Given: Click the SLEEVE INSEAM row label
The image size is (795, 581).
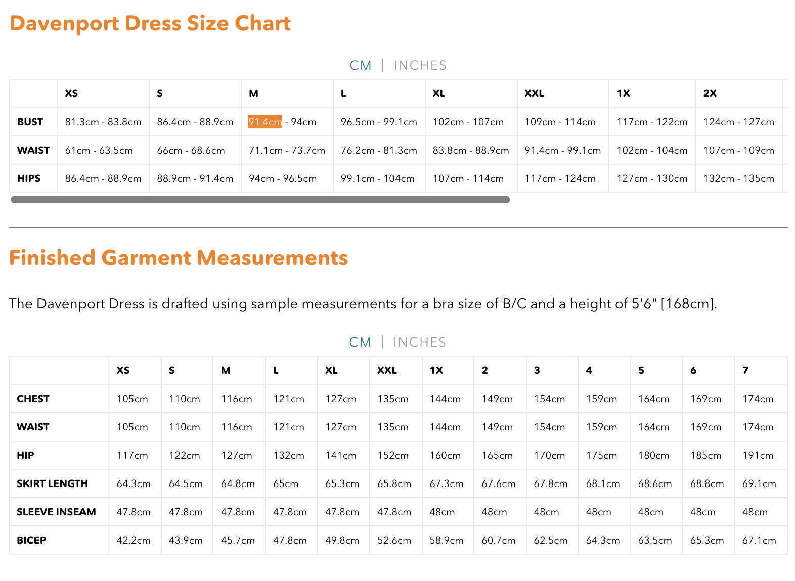Looking at the screenshot, I should [56, 512].
